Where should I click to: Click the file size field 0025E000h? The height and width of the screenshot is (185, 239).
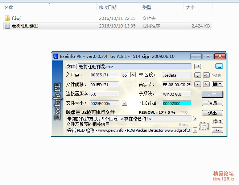104,103
